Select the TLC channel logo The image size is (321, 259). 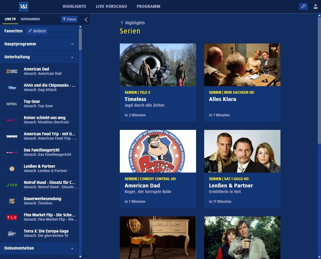12,217
